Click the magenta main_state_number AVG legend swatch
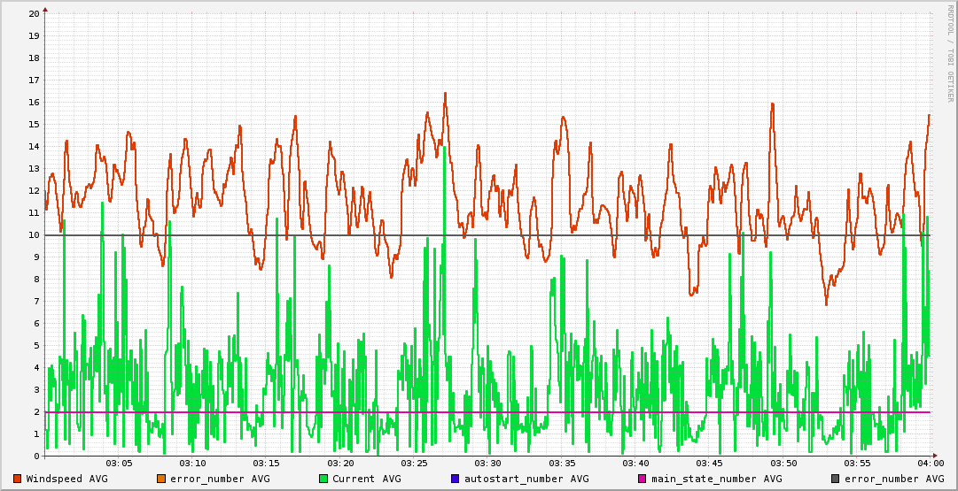This screenshot has height=491, width=958. click(x=643, y=479)
